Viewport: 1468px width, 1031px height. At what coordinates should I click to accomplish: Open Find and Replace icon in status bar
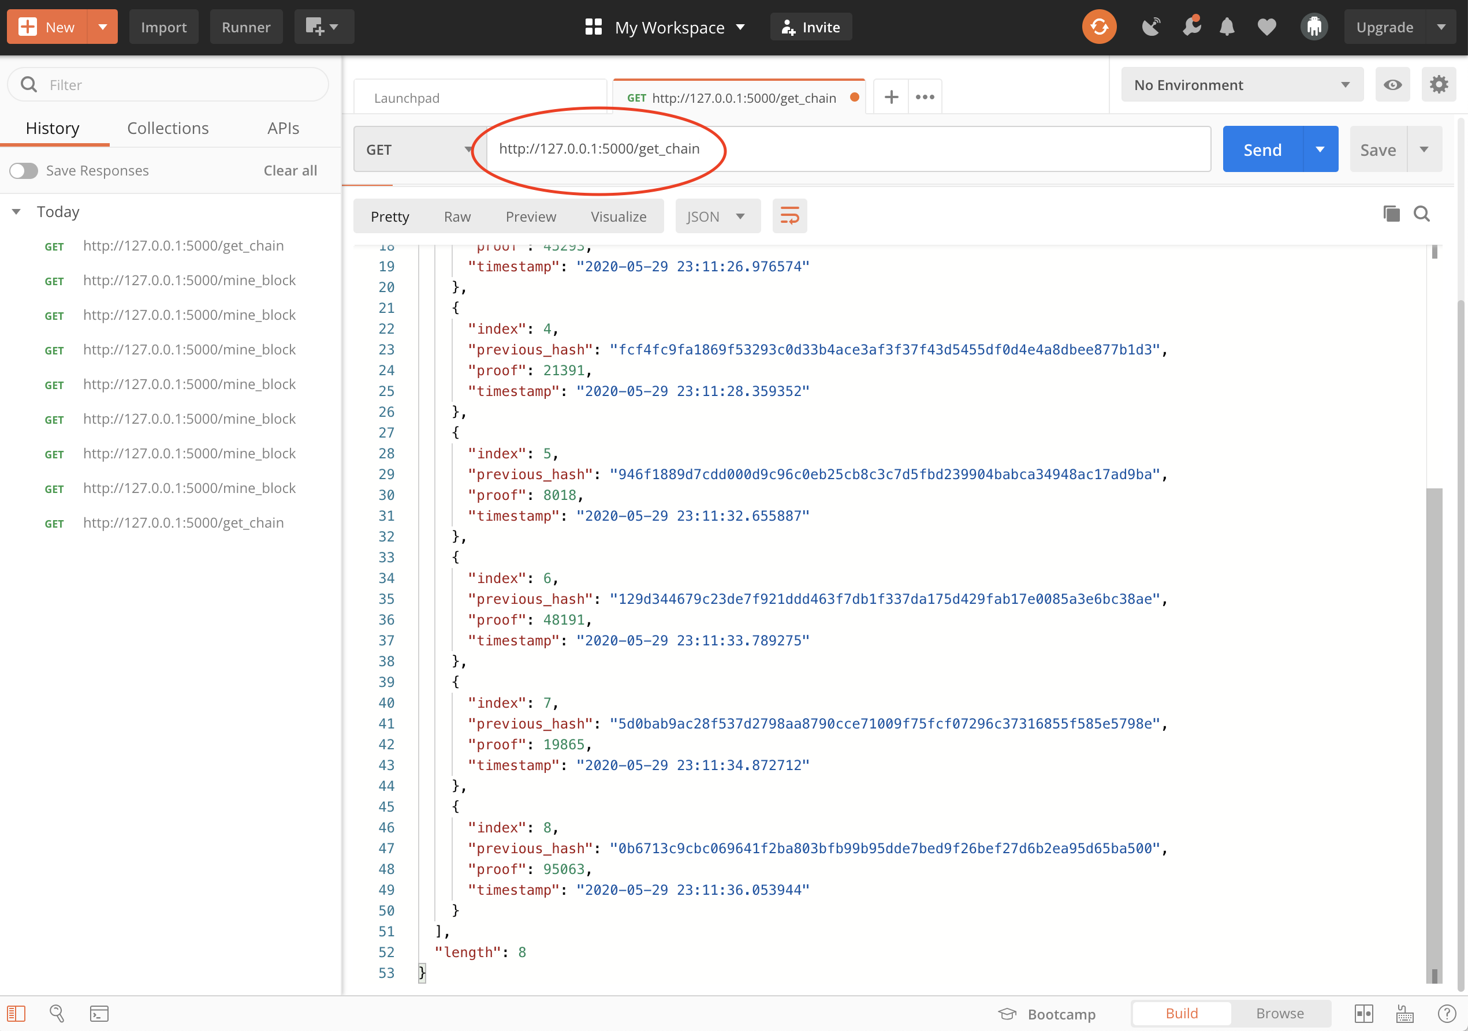57,1013
